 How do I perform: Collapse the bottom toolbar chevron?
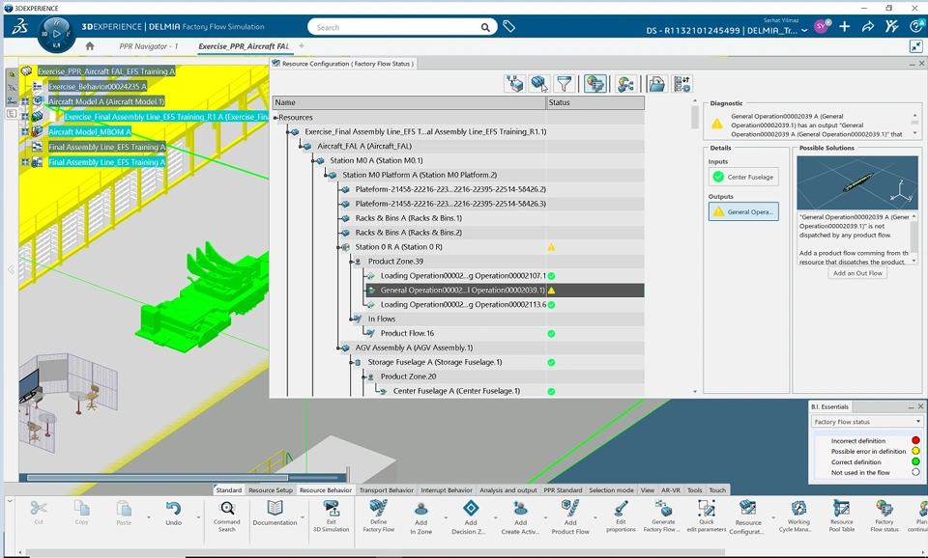[10, 501]
